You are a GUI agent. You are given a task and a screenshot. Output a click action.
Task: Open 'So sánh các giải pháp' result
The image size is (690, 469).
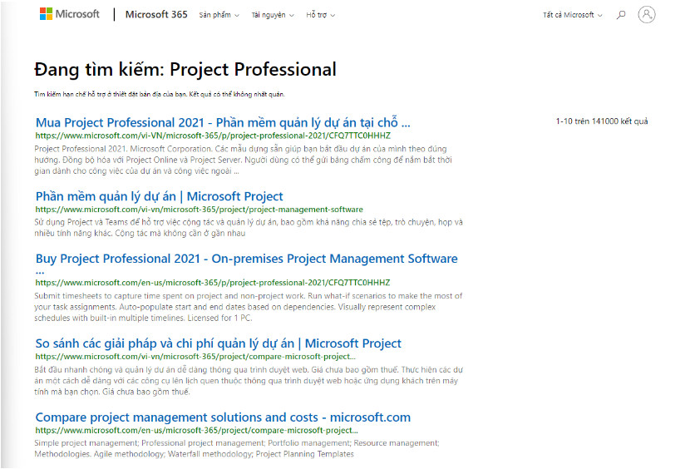219,343
